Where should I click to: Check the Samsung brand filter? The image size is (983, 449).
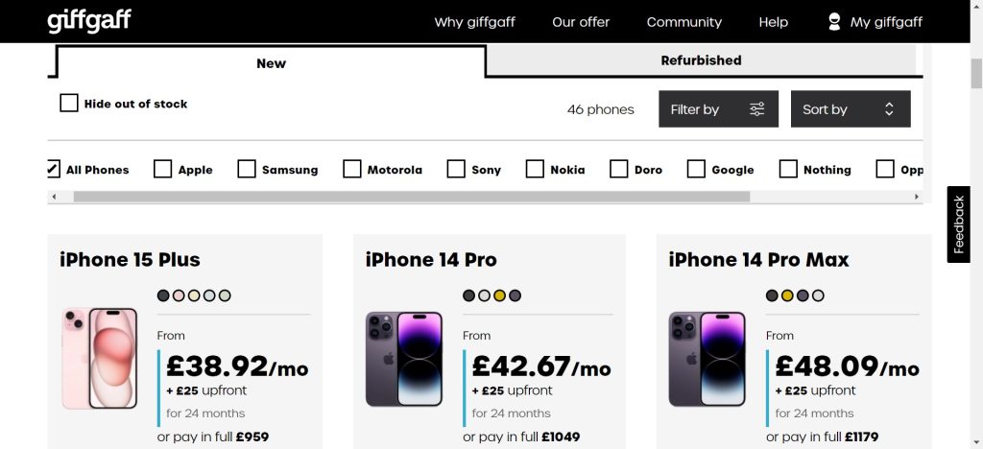tap(247, 169)
